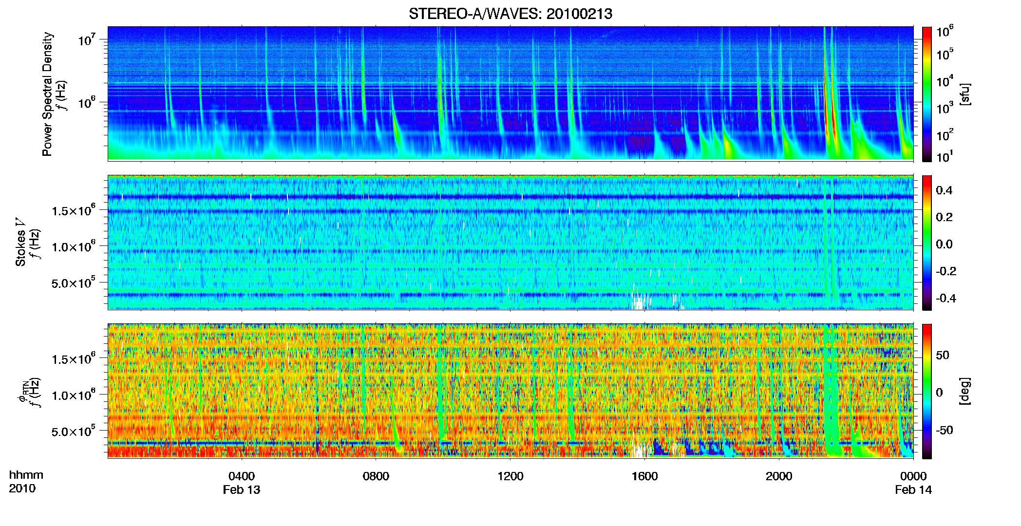This screenshot has width=1021, height=526.
Task: Click the -0.4 tick on Stokes colorbar
Action: [x=946, y=298]
